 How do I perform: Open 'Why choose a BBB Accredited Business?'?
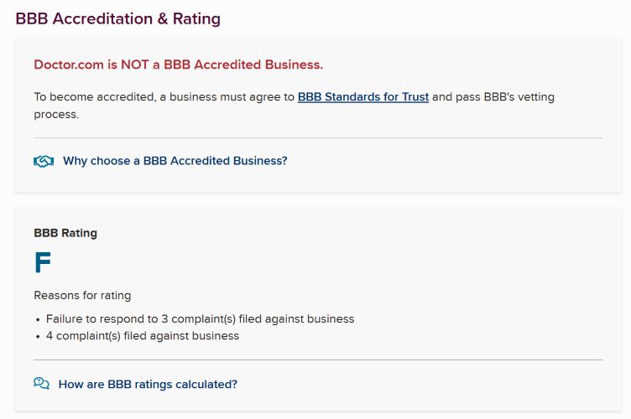tap(175, 161)
